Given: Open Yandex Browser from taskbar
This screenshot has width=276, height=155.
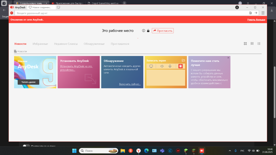Looking at the screenshot, I should coord(139,151).
